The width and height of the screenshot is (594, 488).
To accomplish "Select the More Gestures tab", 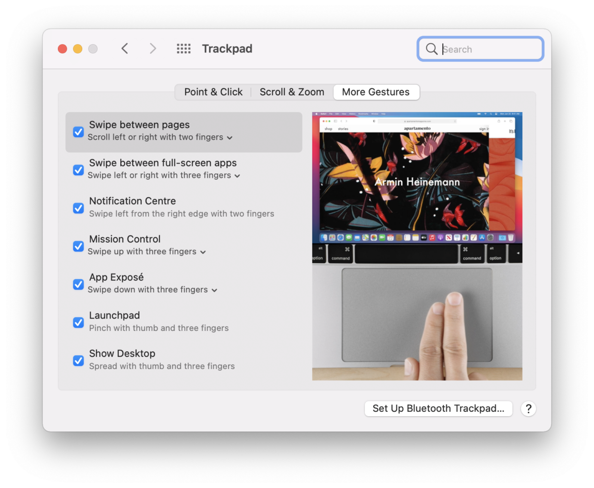I will [376, 92].
